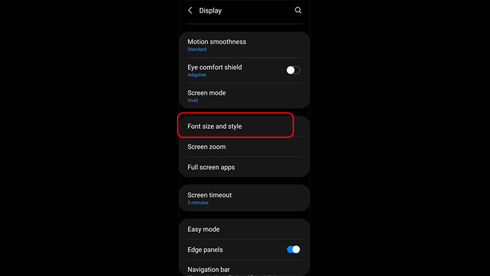Tap the Display page title
Image resolution: width=490 pixels, height=276 pixels.
pos(210,10)
